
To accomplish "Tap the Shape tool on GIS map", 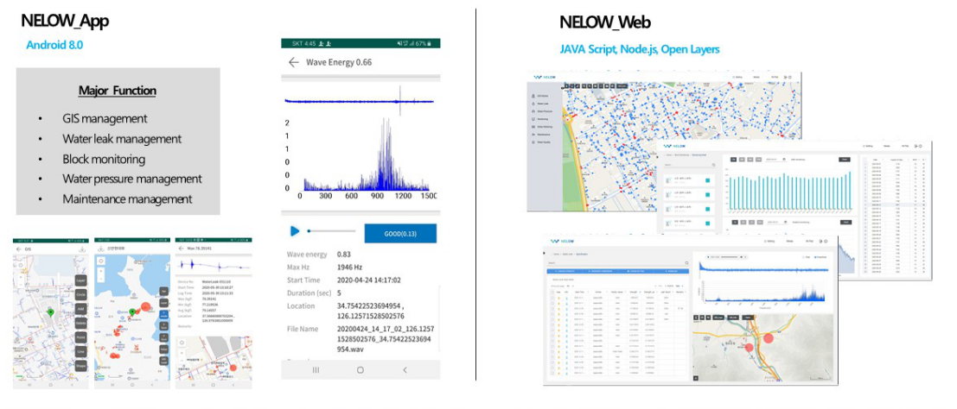I will point(80,365).
